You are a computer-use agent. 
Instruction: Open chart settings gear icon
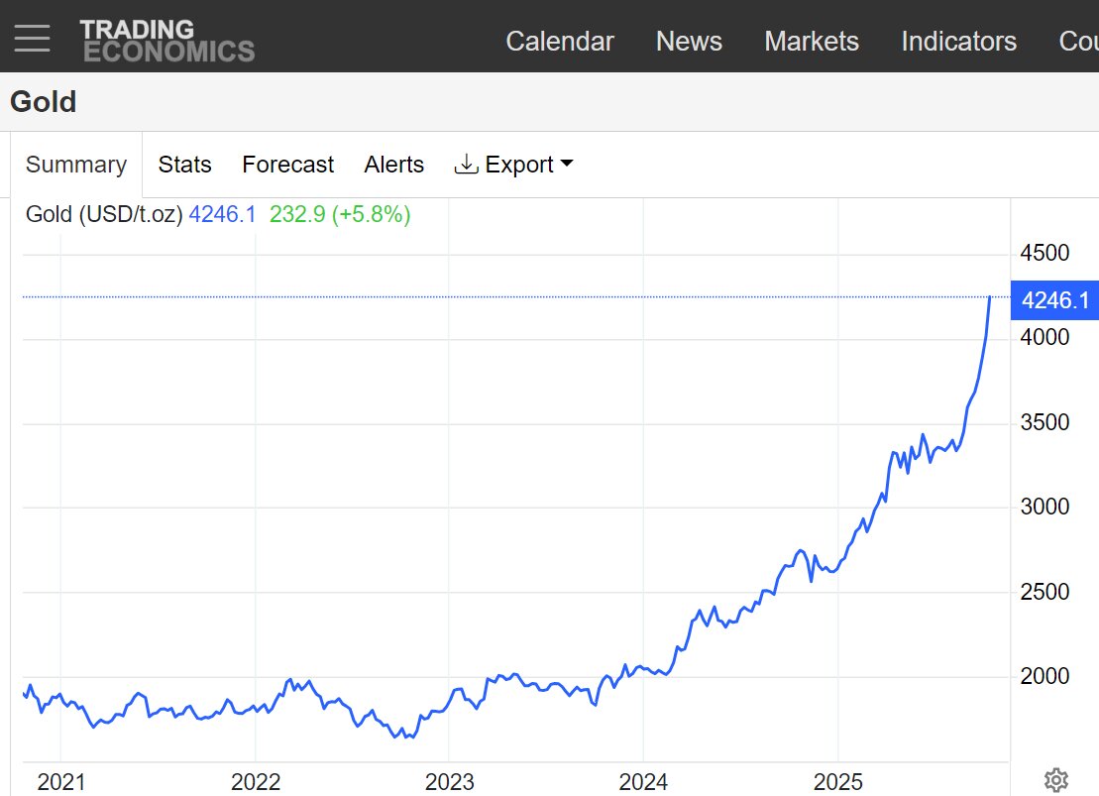click(1056, 779)
